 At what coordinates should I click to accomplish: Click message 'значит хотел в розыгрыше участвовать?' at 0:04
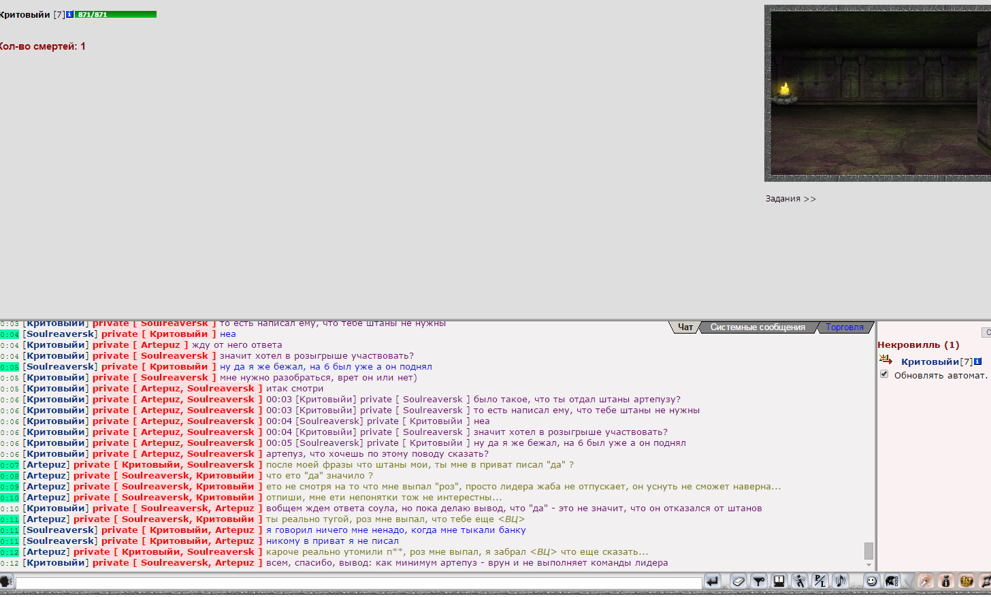point(316,356)
